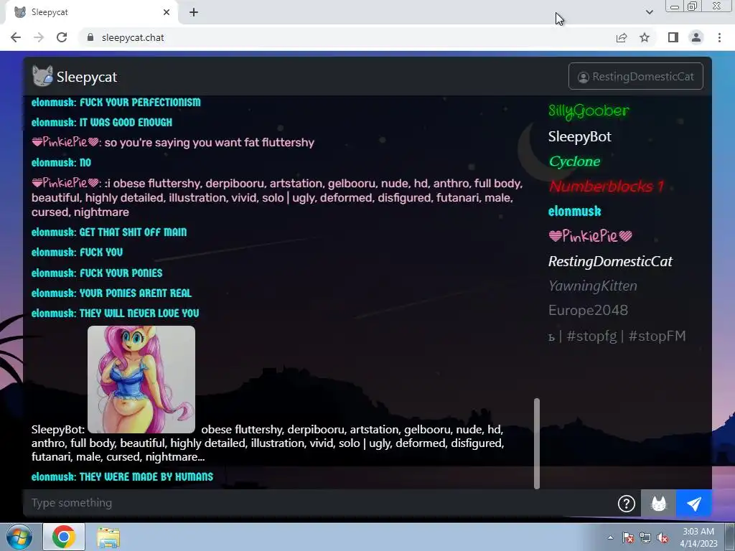Viewport: 735px width, 551px height.
Task: Select user Numberblocks 1 in list
Action: coord(606,187)
